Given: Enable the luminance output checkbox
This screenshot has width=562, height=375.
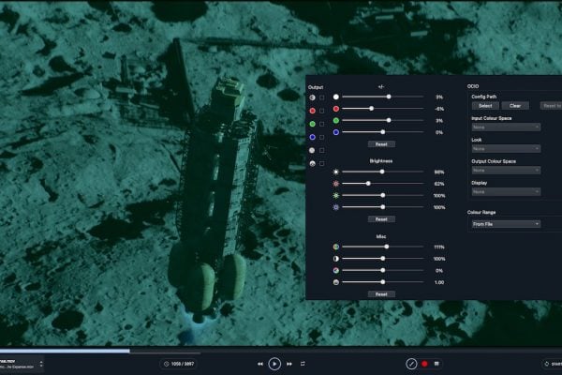Looking at the screenshot, I should click(x=322, y=97).
